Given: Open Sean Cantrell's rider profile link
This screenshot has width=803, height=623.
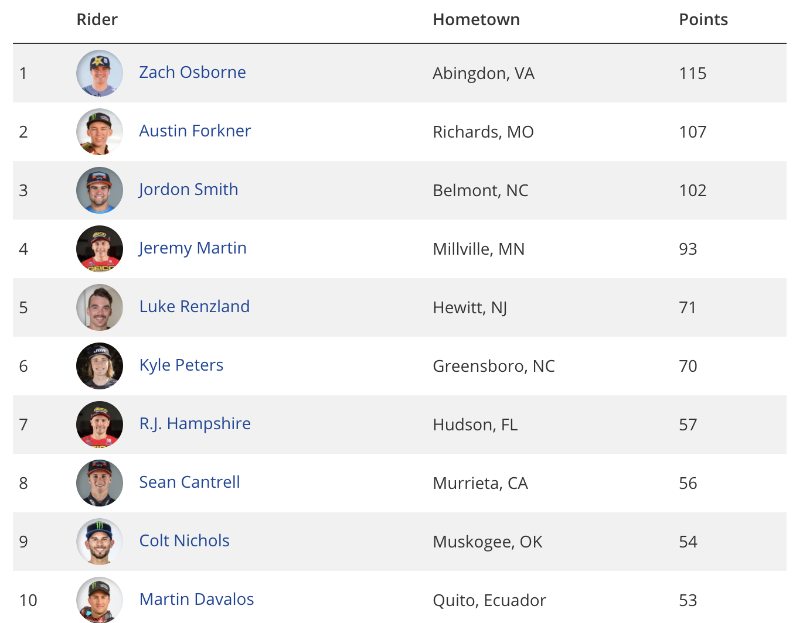Looking at the screenshot, I should pos(189,482).
